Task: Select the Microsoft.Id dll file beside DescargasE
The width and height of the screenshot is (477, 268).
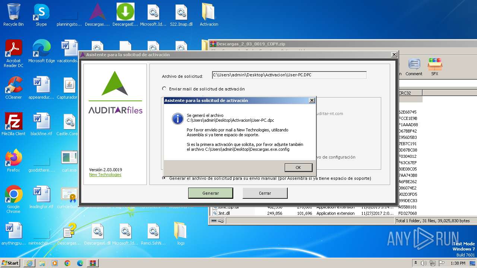Action: (x=153, y=15)
